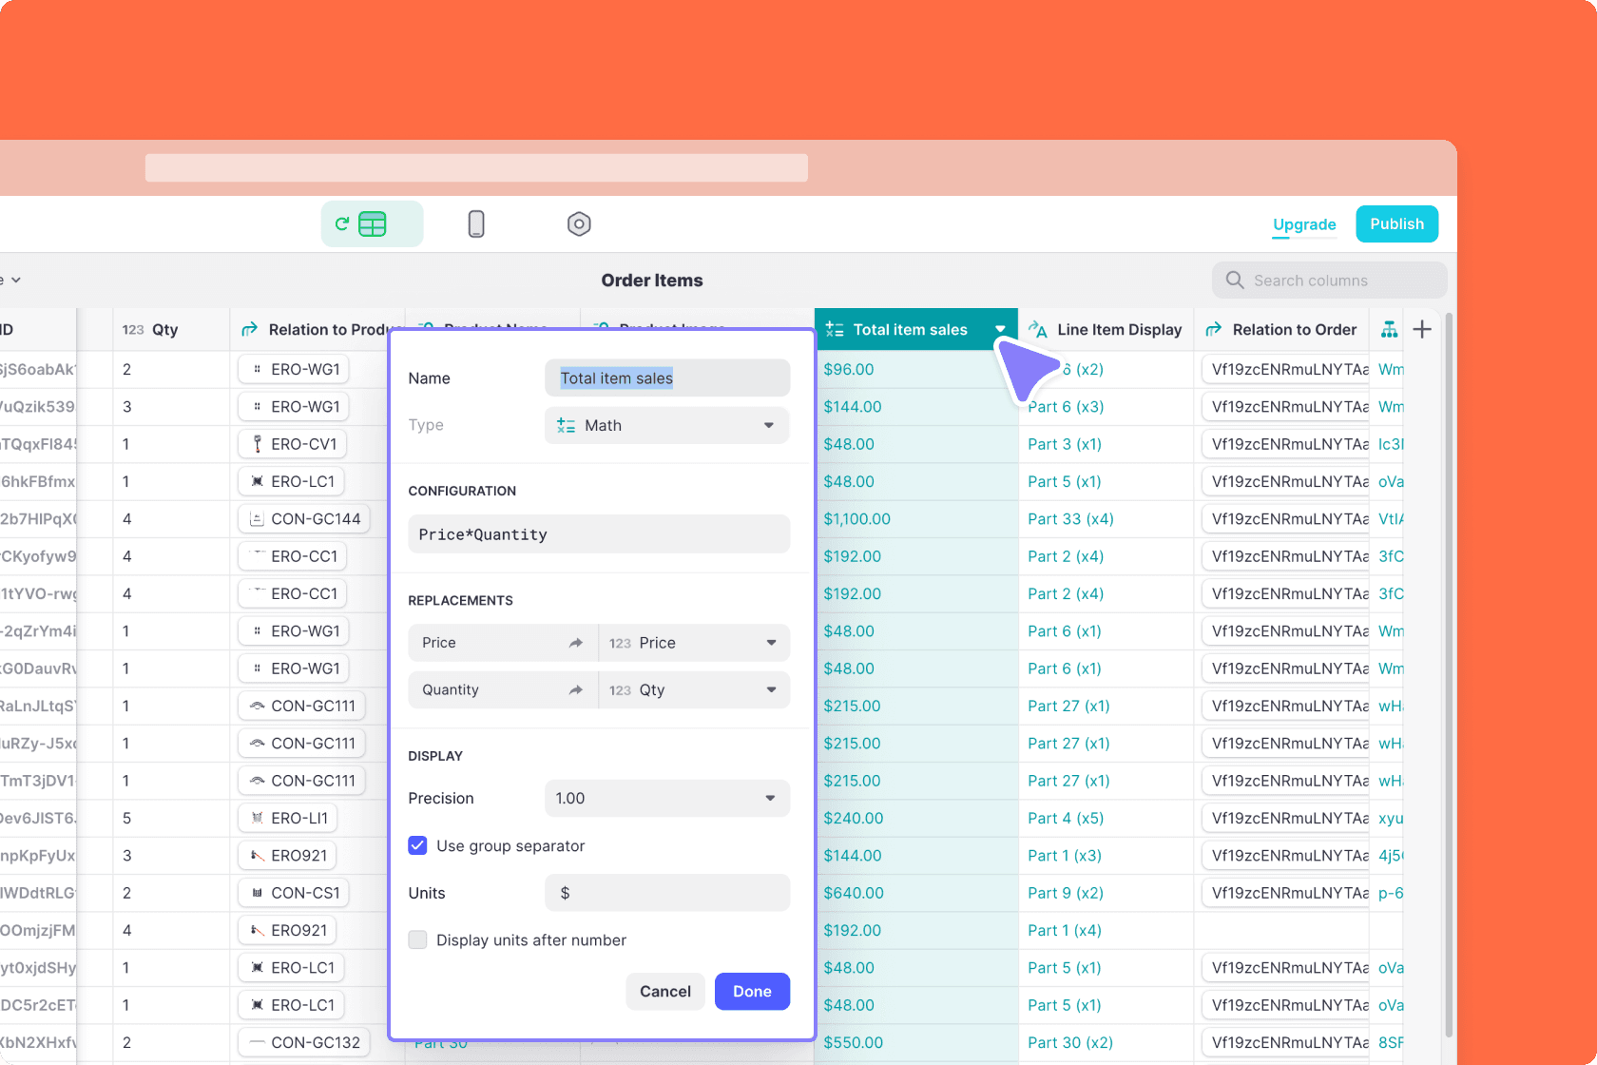Click the search magnifier icon
The width and height of the screenshot is (1597, 1065).
tap(1235, 280)
